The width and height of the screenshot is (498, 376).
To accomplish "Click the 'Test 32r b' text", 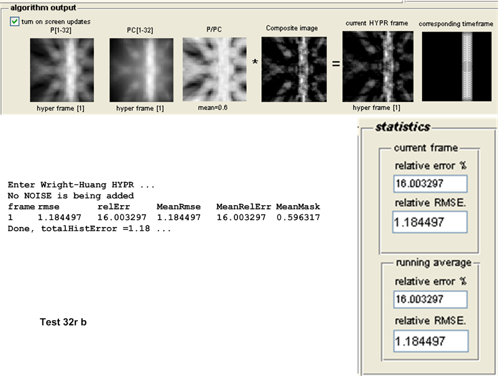I will (63, 323).
